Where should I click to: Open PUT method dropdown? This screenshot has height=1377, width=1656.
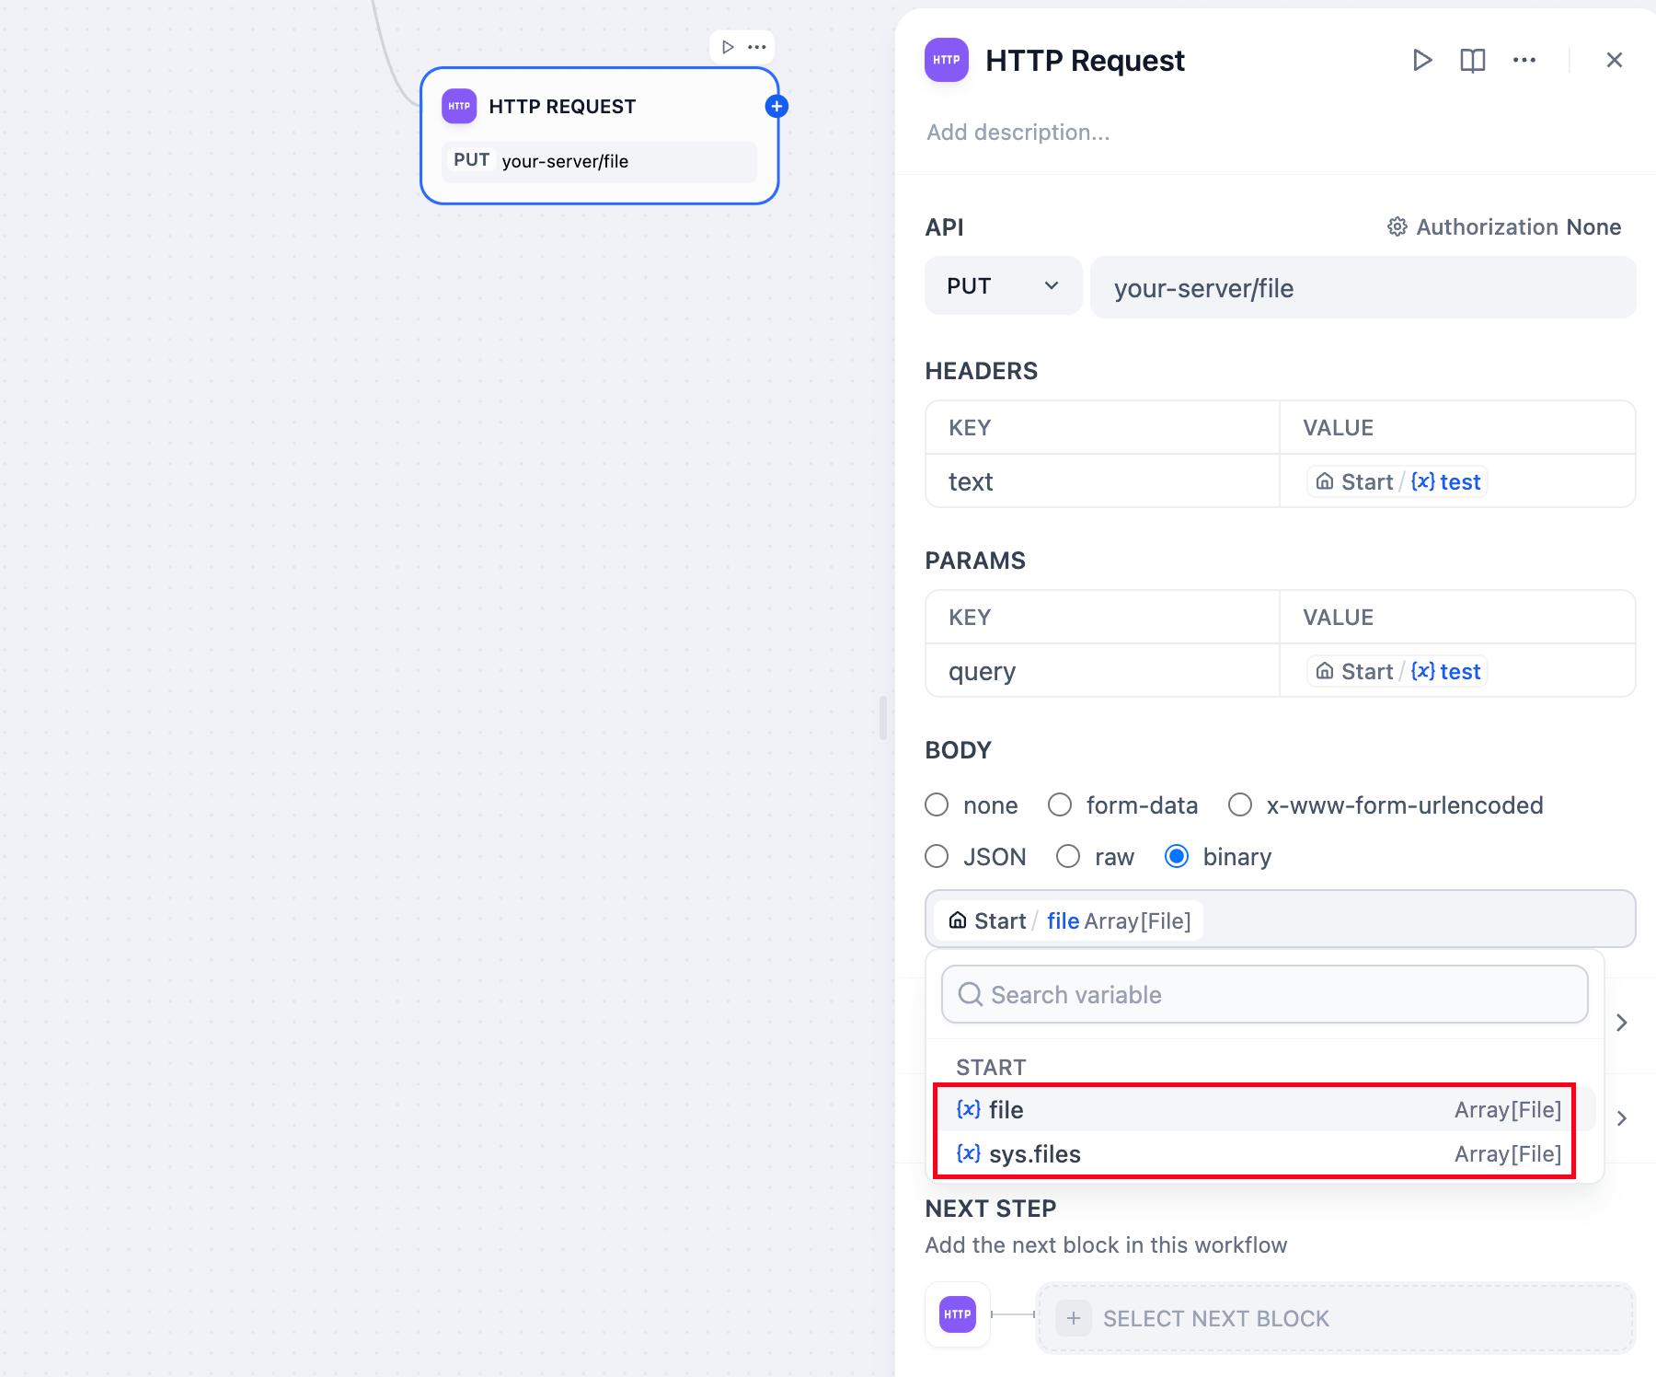(1002, 286)
